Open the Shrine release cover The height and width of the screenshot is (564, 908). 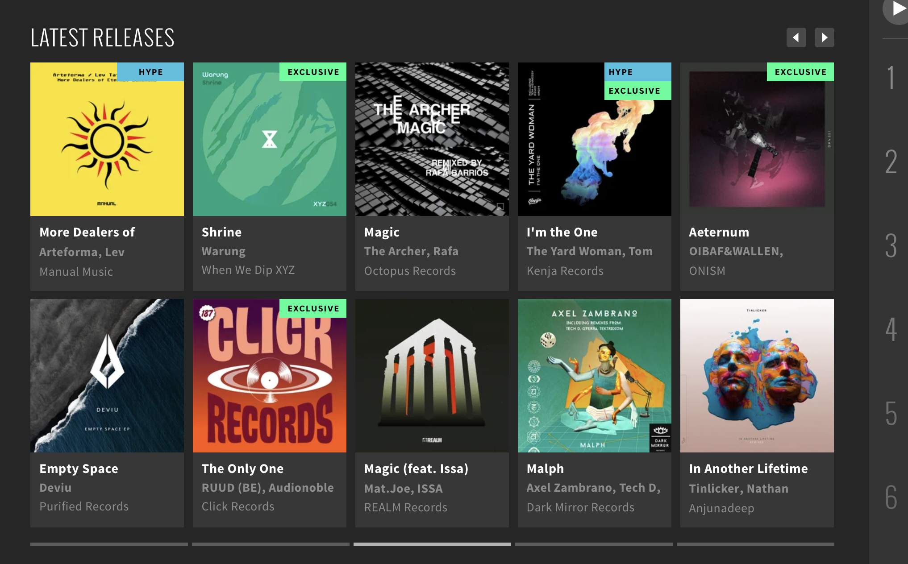[270, 139]
